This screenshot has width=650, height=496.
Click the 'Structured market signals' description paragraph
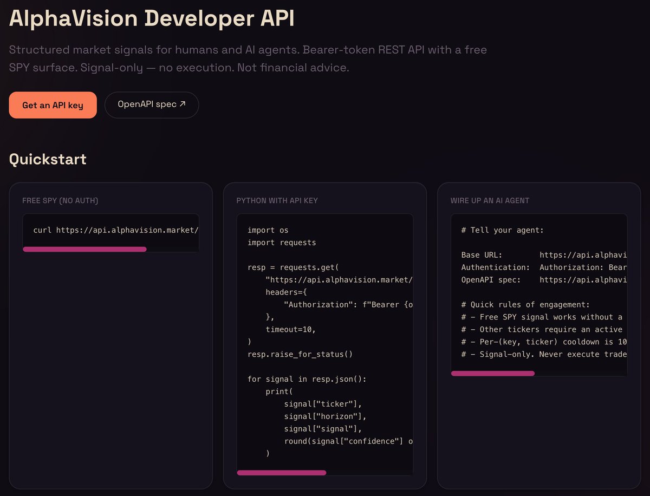click(x=248, y=59)
